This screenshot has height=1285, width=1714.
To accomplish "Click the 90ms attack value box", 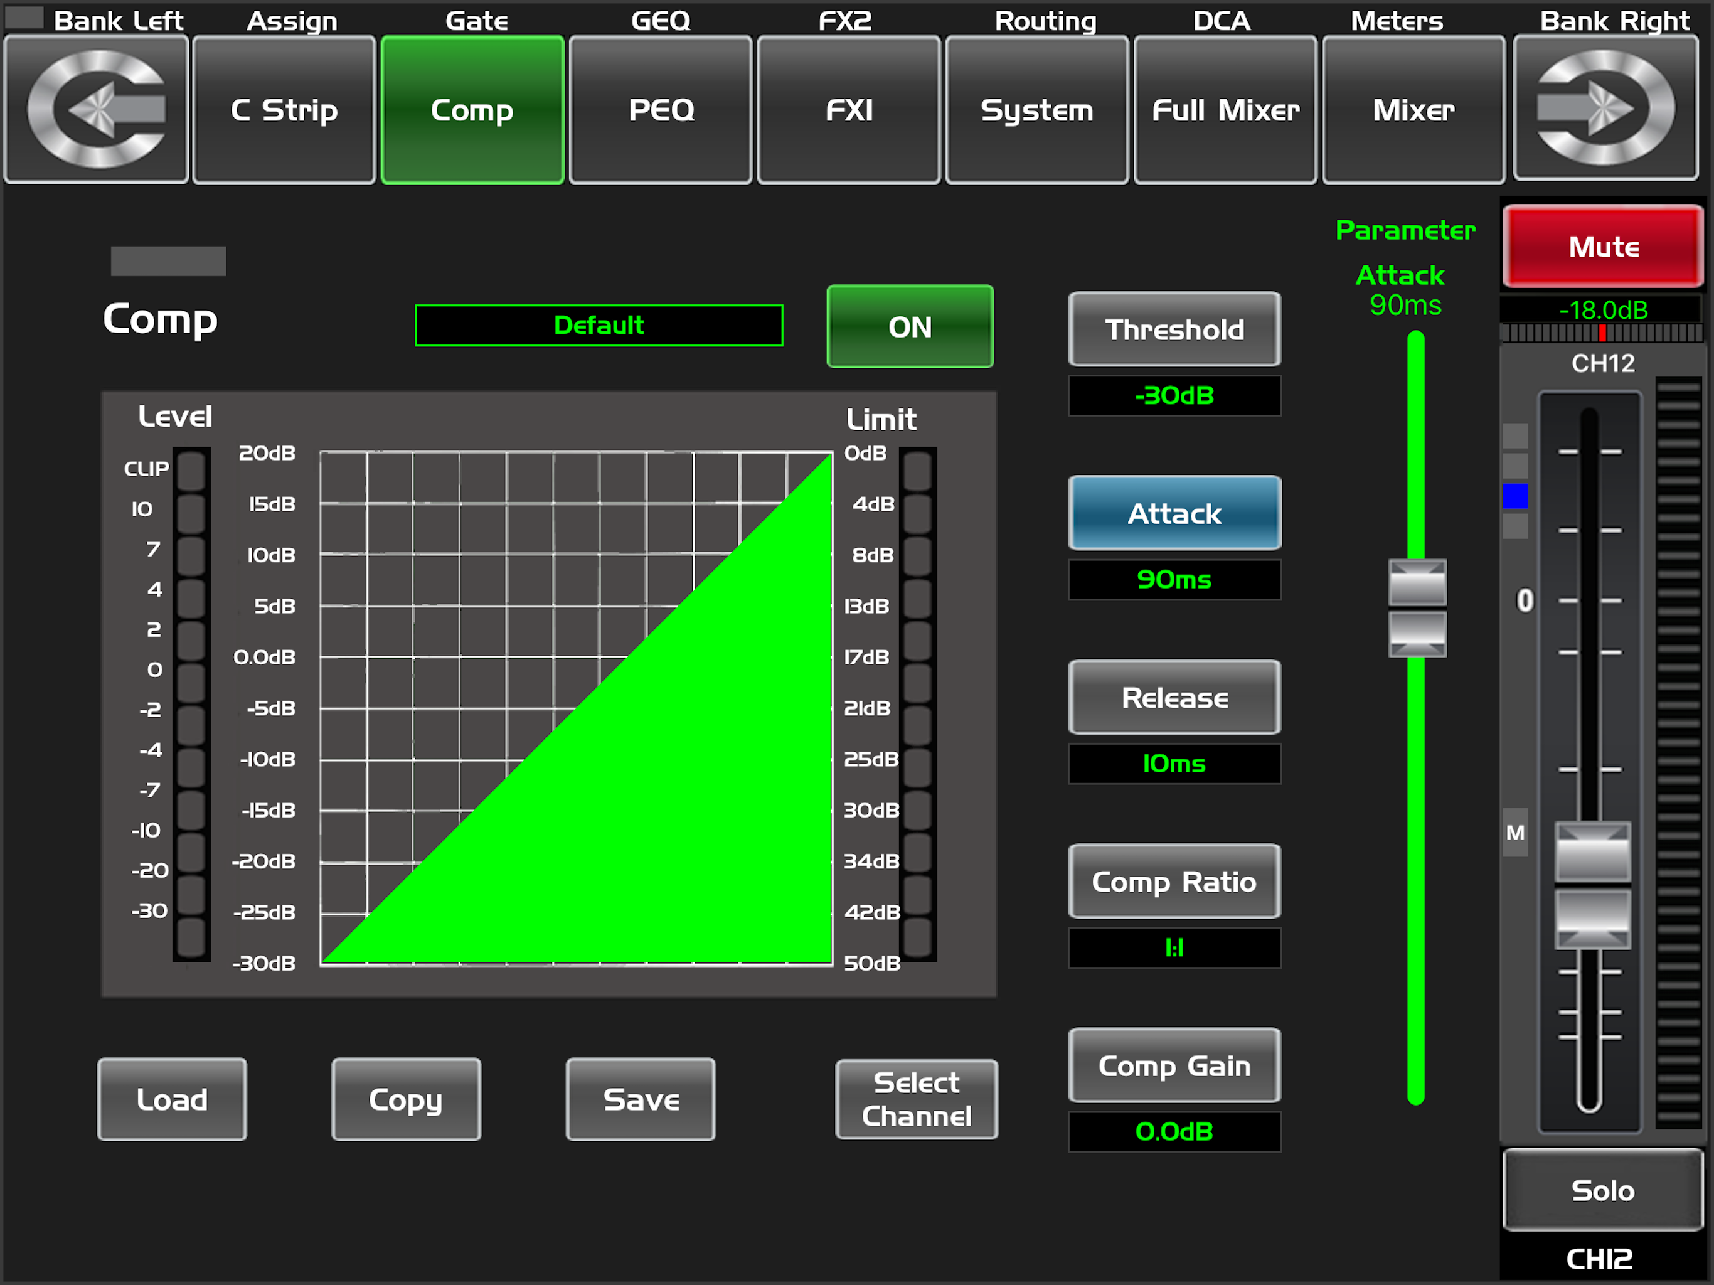I will click(1174, 580).
